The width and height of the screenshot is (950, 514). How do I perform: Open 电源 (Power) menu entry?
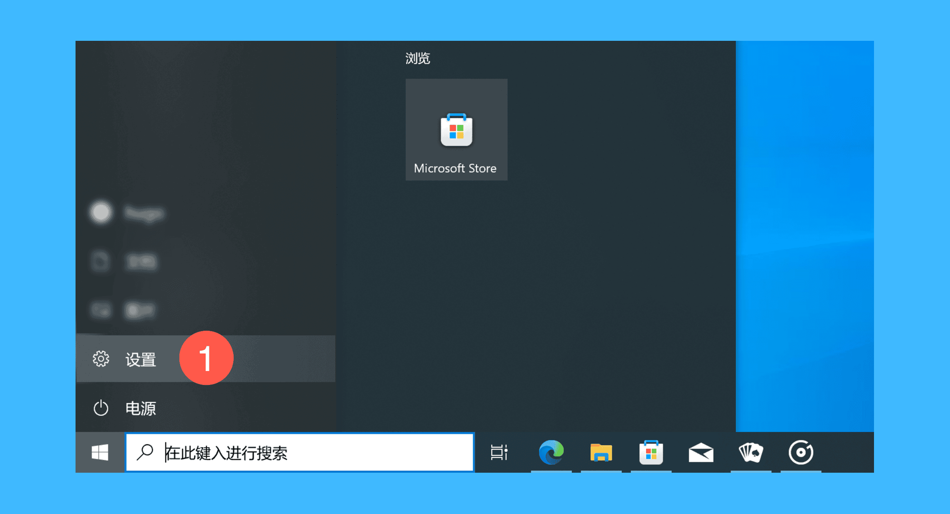pyautogui.click(x=206, y=408)
